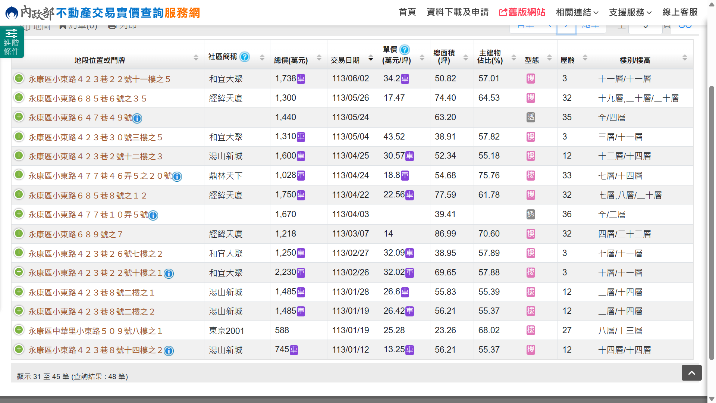Open the 永康區小東路685巷8號之12 address link
Screen dimensions: 716x403
(87, 196)
